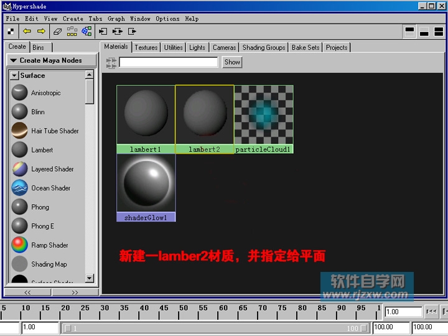Click the previous graph yellow left arrow
This screenshot has width=448, height=336.
[x=27, y=31]
